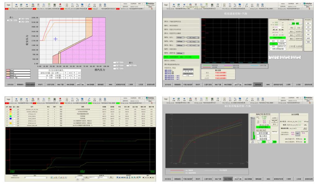
Task: Uncheck the display checkbox for trend row 2 (orange)
Action: [14, 112]
